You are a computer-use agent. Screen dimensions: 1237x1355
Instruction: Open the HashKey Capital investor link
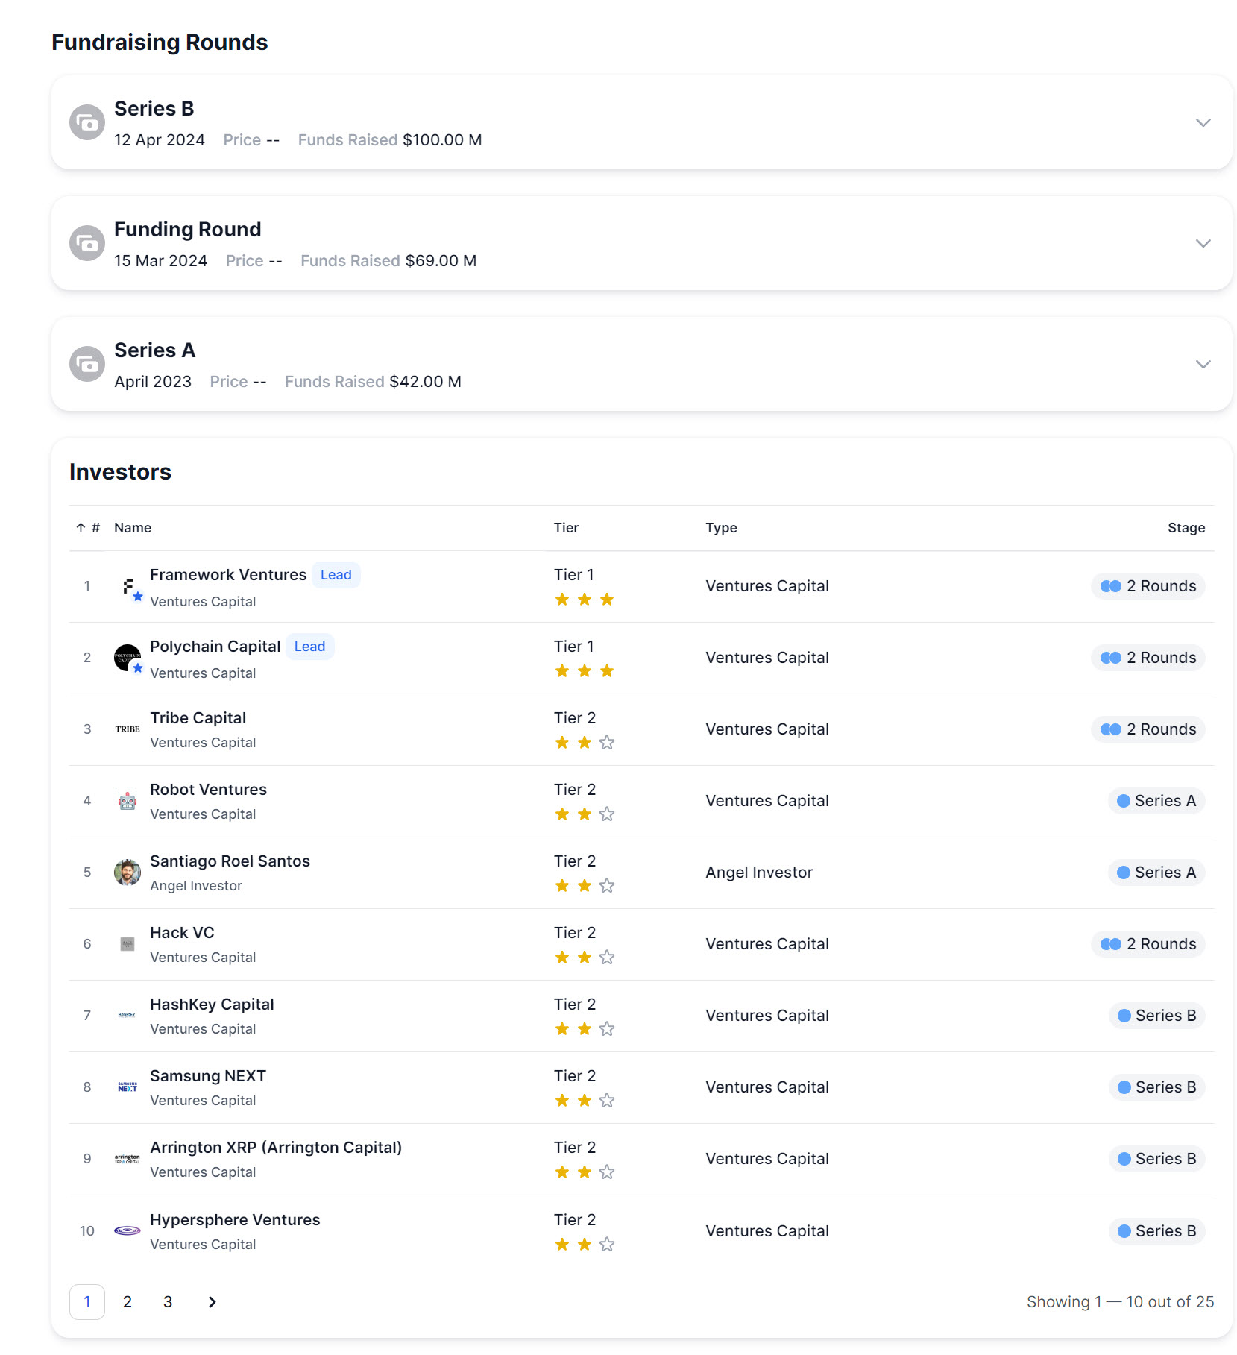(x=212, y=1005)
